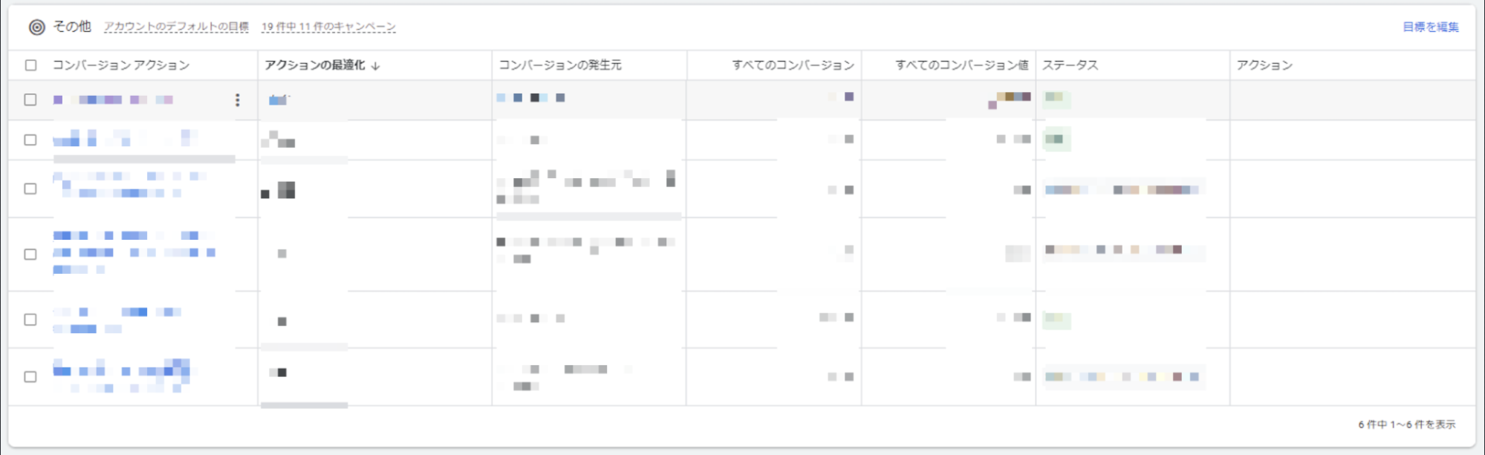This screenshot has height=455, width=1485.
Task: Check the second row checkbox
Action: tap(30, 140)
